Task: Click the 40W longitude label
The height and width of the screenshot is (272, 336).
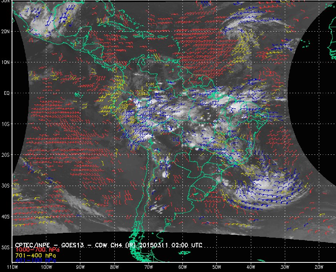Action: pos(251,267)
